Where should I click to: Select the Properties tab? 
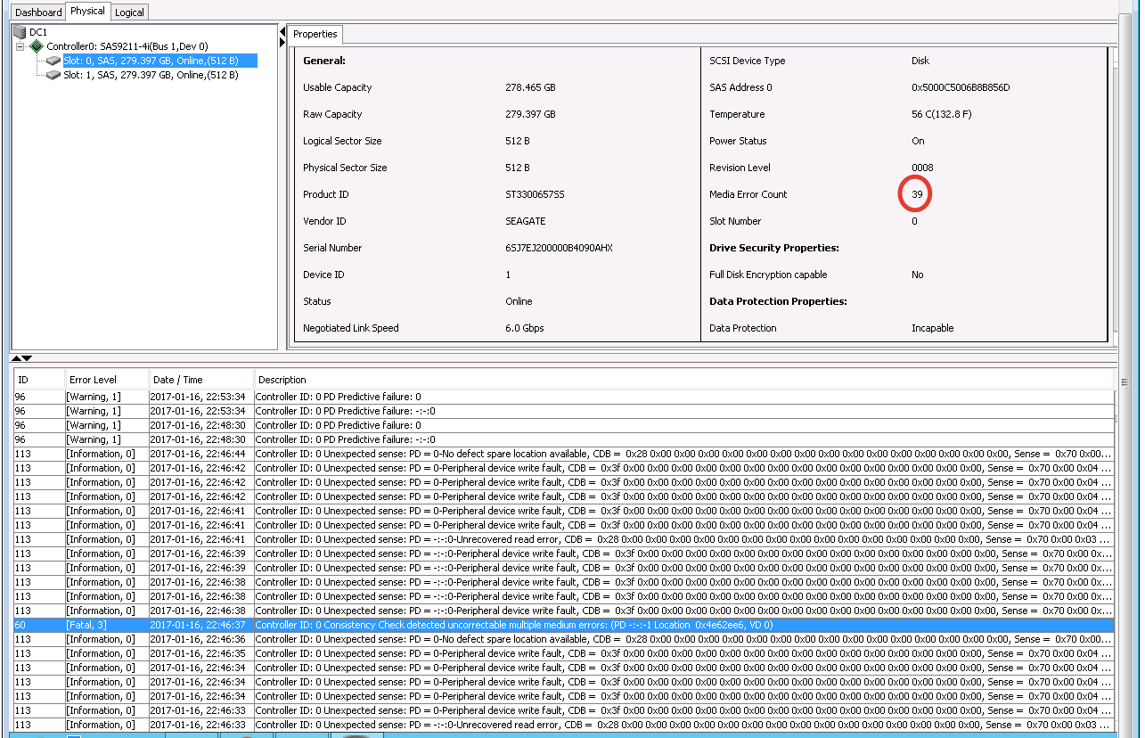pyautogui.click(x=315, y=35)
